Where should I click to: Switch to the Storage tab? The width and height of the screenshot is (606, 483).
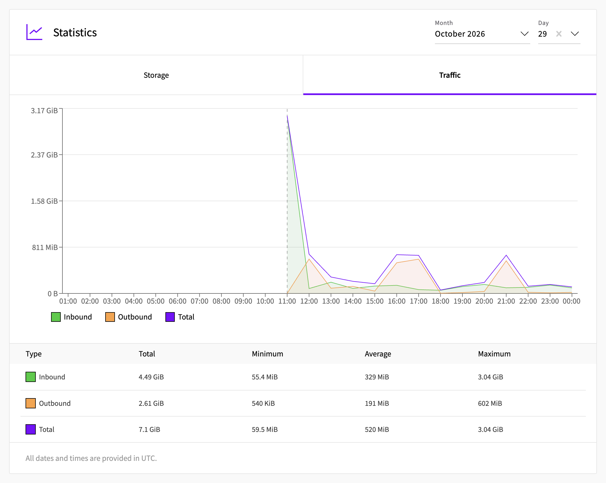pyautogui.click(x=156, y=75)
